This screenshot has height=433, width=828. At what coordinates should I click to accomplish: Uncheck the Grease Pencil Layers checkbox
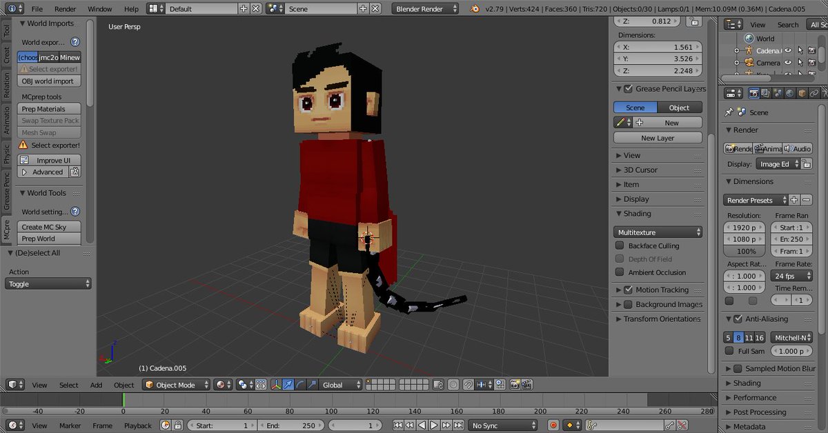click(628, 89)
